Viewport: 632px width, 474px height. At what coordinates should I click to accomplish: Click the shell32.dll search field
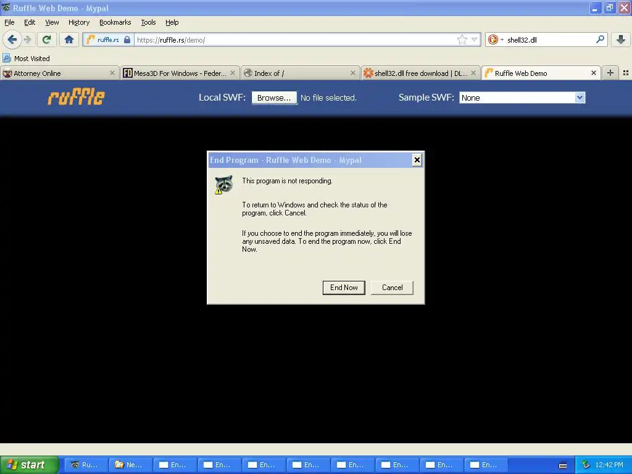(549, 39)
